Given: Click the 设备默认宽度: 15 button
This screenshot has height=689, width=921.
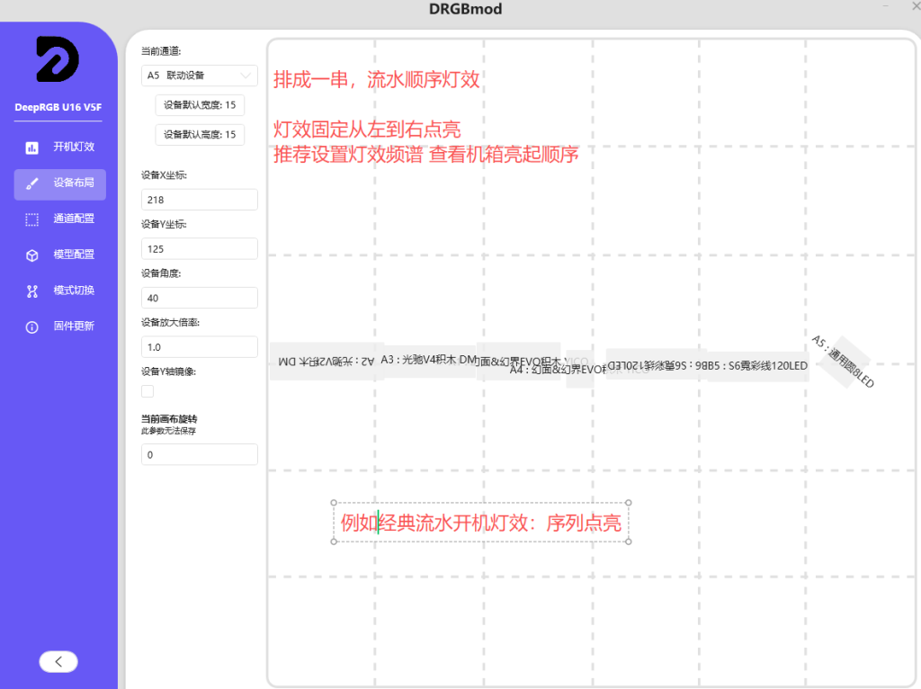Looking at the screenshot, I should pyautogui.click(x=200, y=105).
